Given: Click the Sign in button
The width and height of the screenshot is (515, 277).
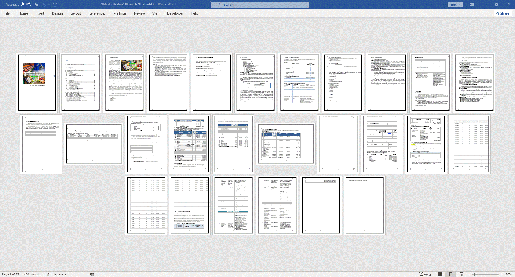Looking at the screenshot, I should coord(455,5).
